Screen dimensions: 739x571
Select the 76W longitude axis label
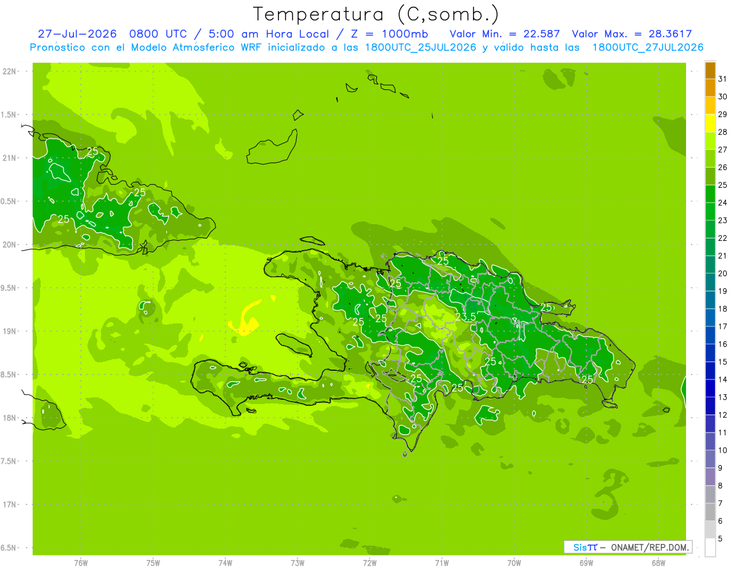(x=81, y=562)
